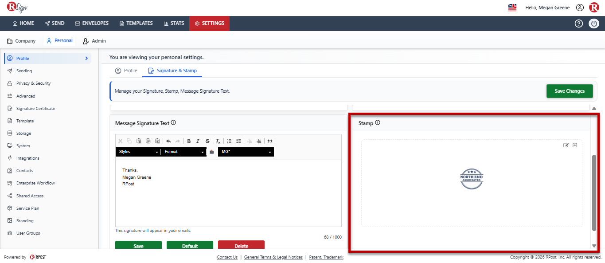This screenshot has height=263, width=605.
Task: Click Paste from Word icon
Action: 157,141
